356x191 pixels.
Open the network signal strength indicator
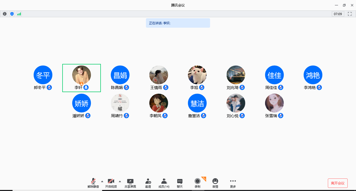[19, 14]
